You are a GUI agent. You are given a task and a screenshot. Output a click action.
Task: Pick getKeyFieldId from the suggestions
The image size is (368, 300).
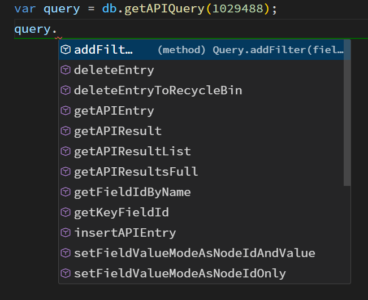[121, 212]
